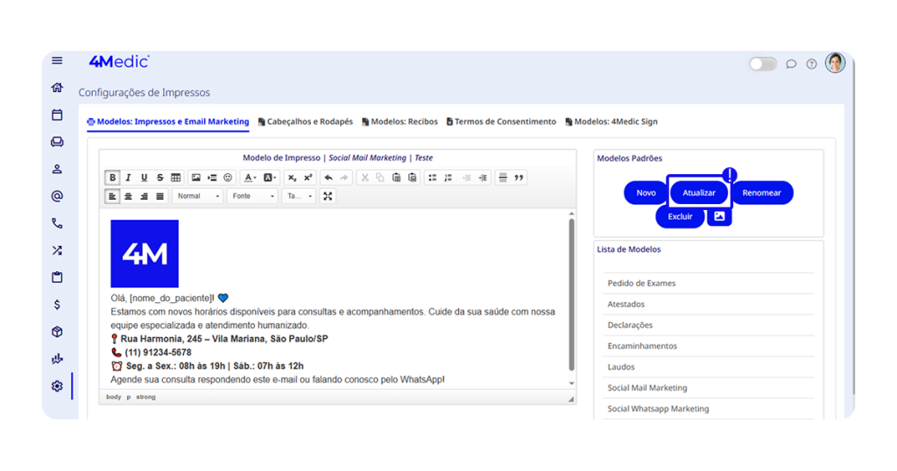Toggle bold formatting
The image size is (897, 471).
pyautogui.click(x=113, y=178)
